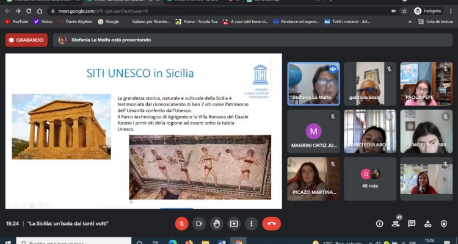The width and height of the screenshot is (458, 244).
Task: Select MAGRINI ORTIZ participant tile
Action: click(313, 131)
